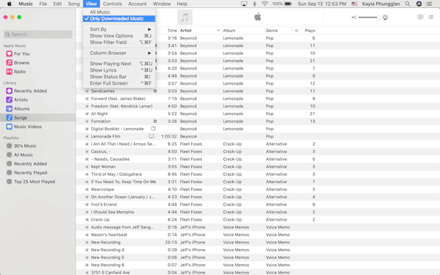Screen dimensions: 440x275
Task: Choose Show Playing Next
Action: (x=119, y=64)
